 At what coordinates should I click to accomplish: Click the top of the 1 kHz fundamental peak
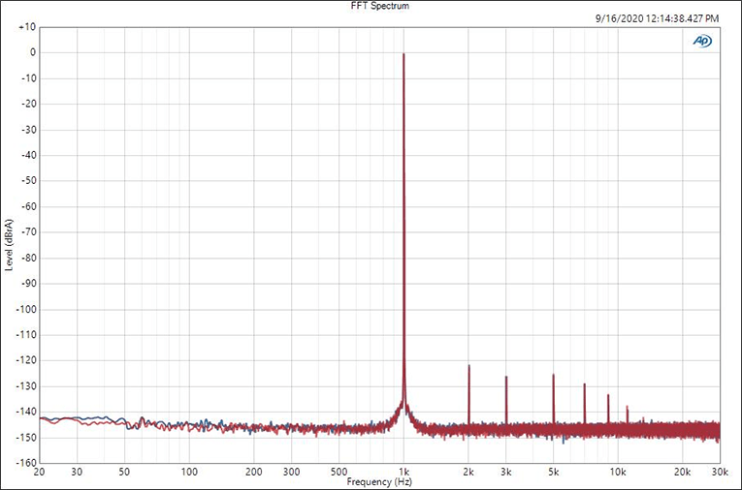[403, 55]
